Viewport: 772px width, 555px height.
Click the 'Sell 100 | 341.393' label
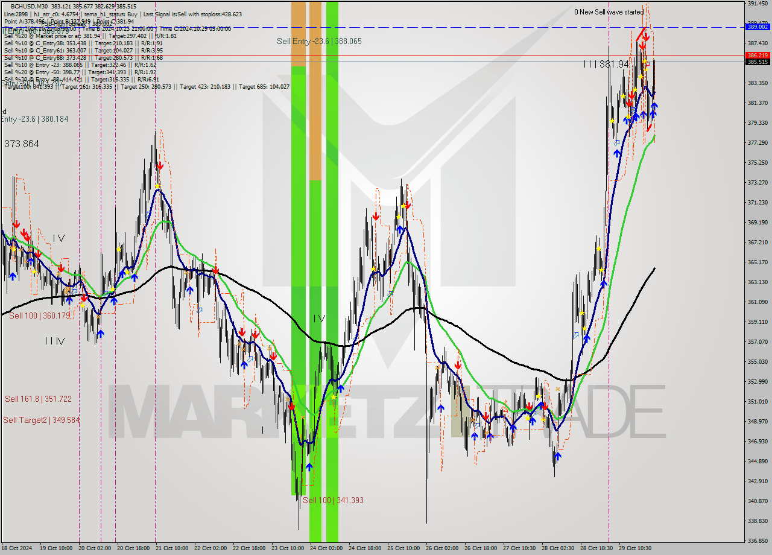333,500
